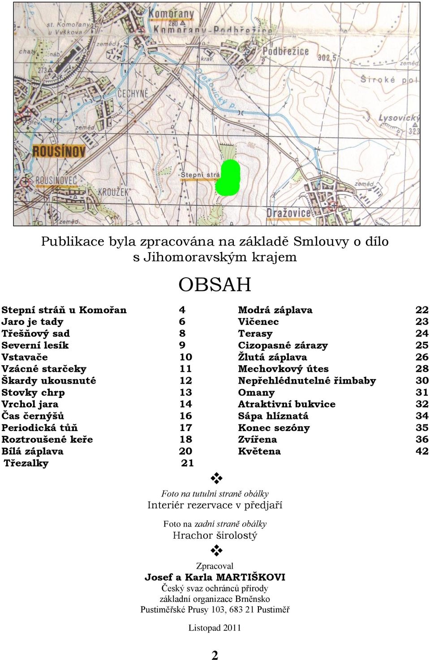The image size is (430, 660).
Task: Click the 'Sápa hlíznatá' contents entry
Action: (273, 416)
